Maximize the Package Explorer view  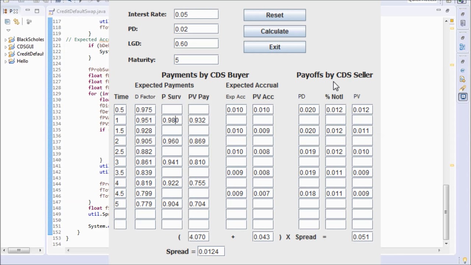point(37,11)
